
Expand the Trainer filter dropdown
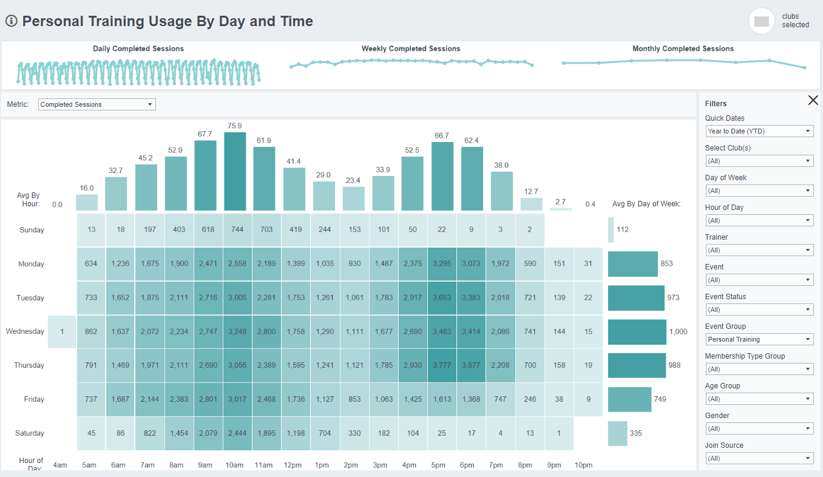coord(759,249)
